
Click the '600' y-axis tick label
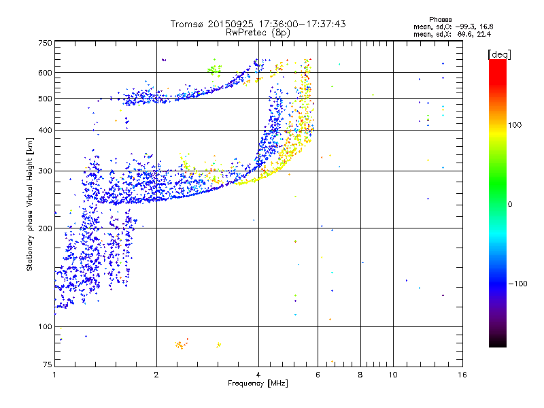coord(45,73)
